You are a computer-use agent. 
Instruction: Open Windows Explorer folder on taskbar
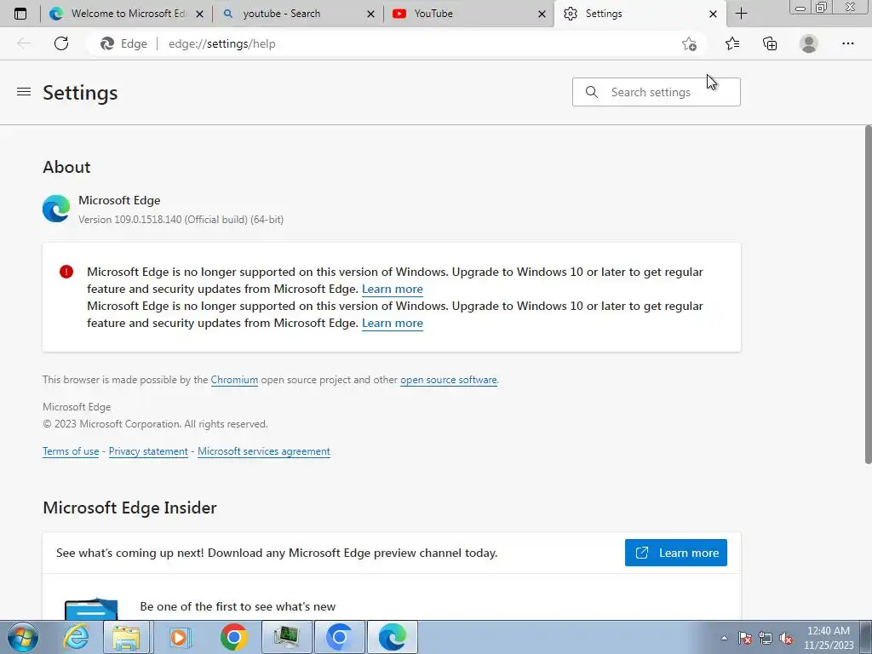pyautogui.click(x=126, y=637)
